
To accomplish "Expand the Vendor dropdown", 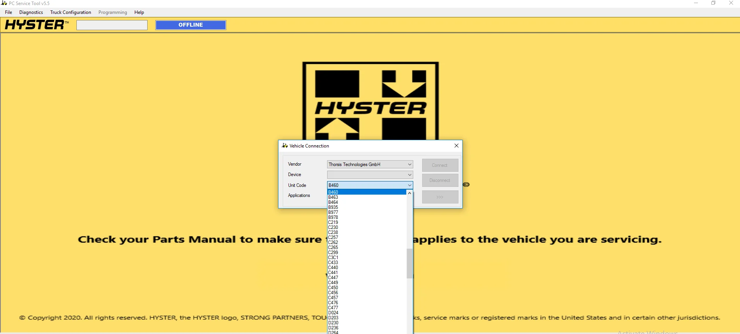I will point(409,164).
